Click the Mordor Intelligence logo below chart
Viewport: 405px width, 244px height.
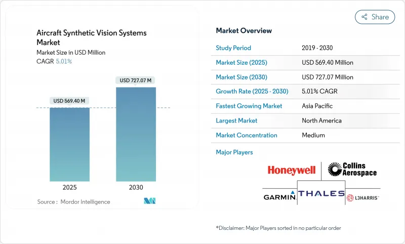coord(150,201)
